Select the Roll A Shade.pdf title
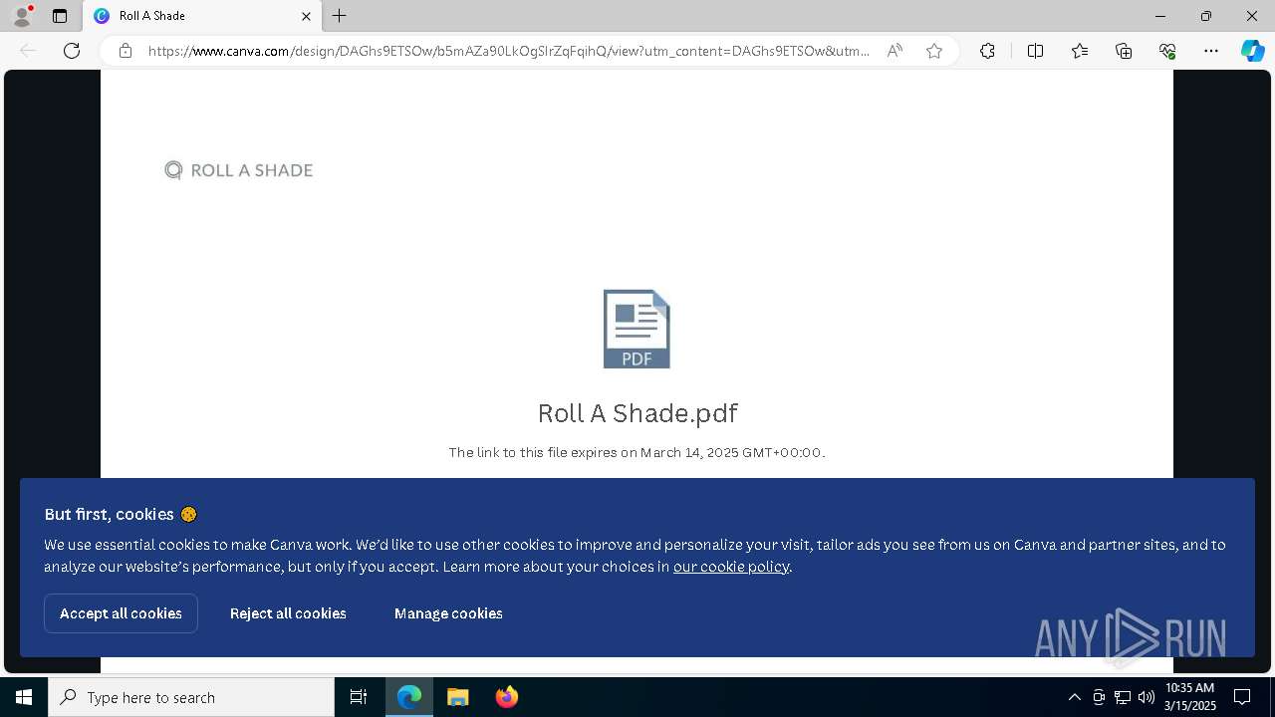Viewport: 1275px width, 717px height. 637,413
